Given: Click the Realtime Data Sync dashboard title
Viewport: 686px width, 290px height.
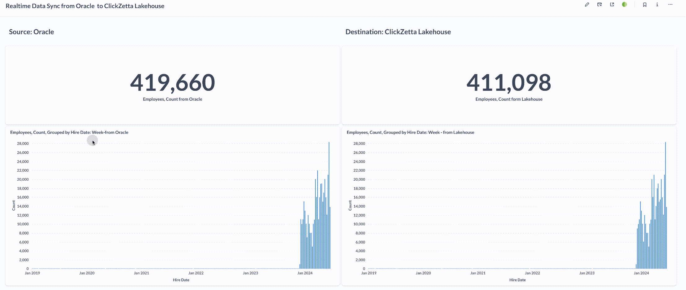Looking at the screenshot, I should pyautogui.click(x=85, y=6).
